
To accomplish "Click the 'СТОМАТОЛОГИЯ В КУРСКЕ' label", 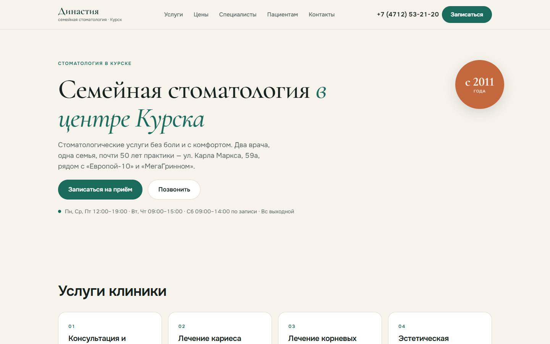I will pos(95,63).
